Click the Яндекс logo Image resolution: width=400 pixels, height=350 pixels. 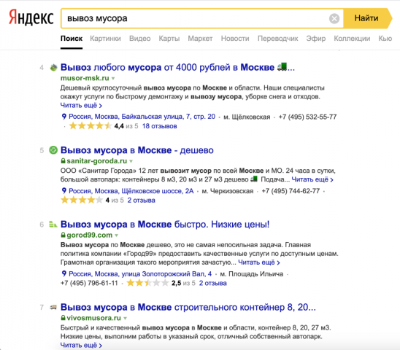[x=31, y=17]
